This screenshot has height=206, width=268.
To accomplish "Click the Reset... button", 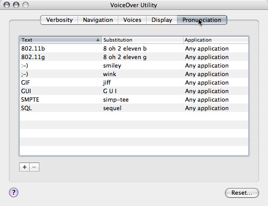I will click(x=242, y=193).
